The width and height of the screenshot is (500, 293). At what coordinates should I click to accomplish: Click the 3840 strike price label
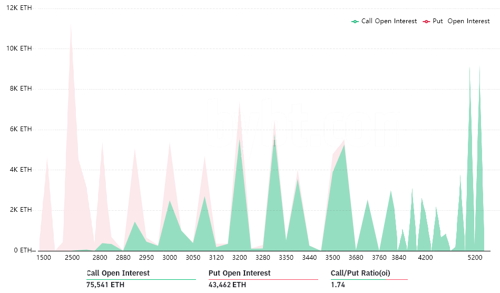click(x=399, y=258)
